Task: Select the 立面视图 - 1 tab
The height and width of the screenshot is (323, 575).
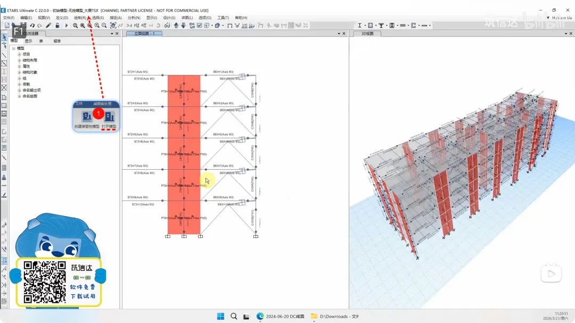Action: coord(144,34)
